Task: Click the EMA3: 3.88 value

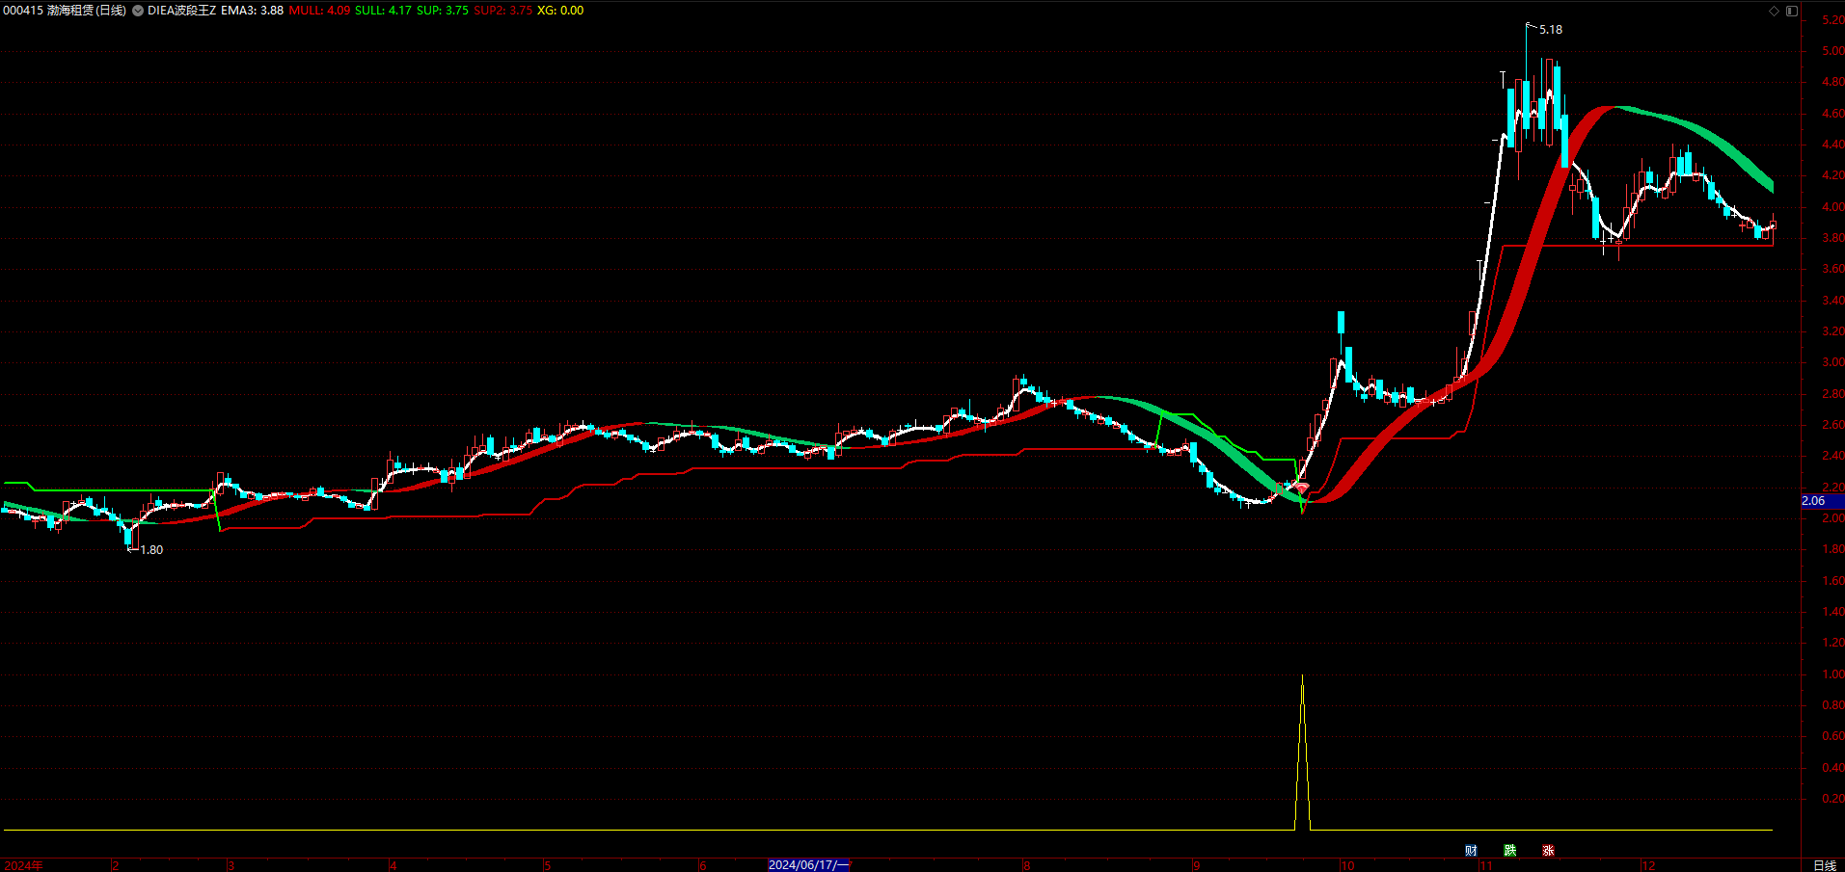Action: tap(252, 11)
